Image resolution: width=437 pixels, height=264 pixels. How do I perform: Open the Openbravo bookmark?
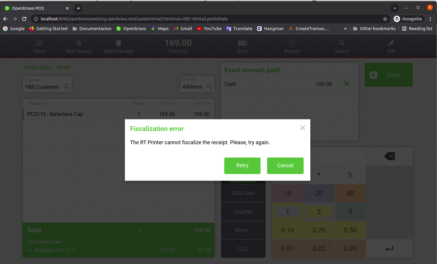coord(131,29)
